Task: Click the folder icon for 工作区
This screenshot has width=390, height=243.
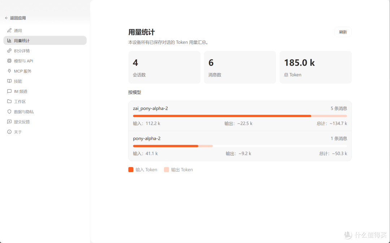Action: tap(9, 101)
